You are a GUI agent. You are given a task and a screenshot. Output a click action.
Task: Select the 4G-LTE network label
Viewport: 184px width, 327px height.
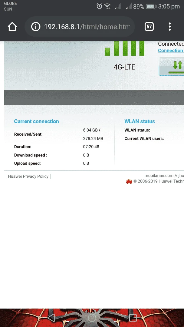[x=124, y=67]
